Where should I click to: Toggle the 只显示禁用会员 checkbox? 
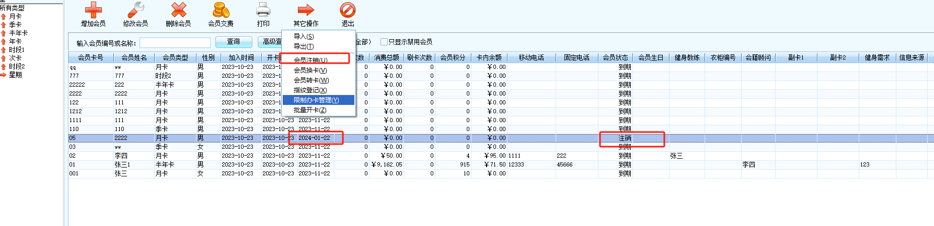click(384, 42)
